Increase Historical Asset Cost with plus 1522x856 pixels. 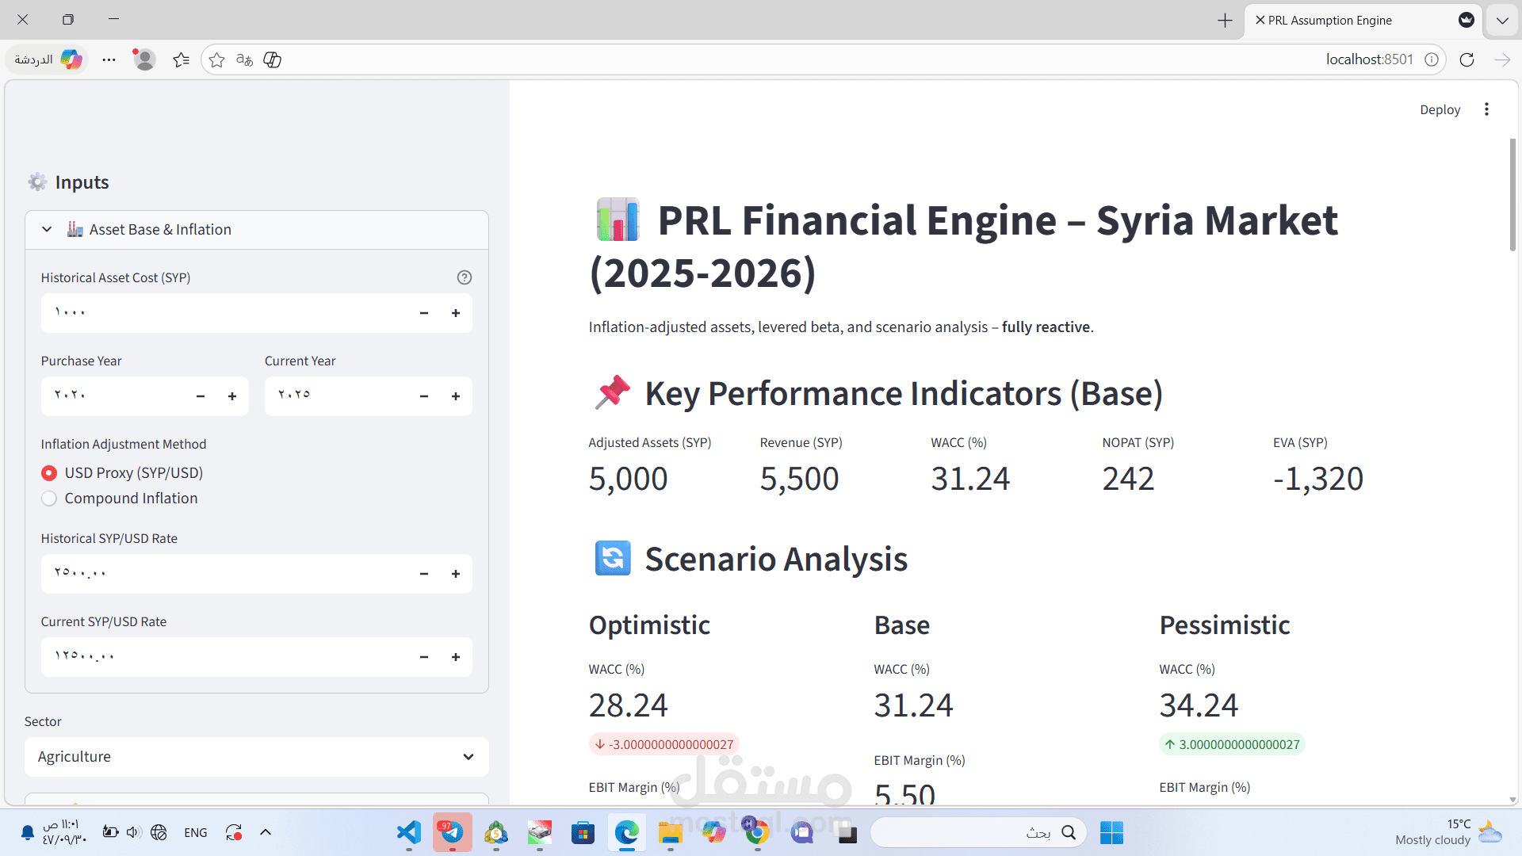[456, 313]
